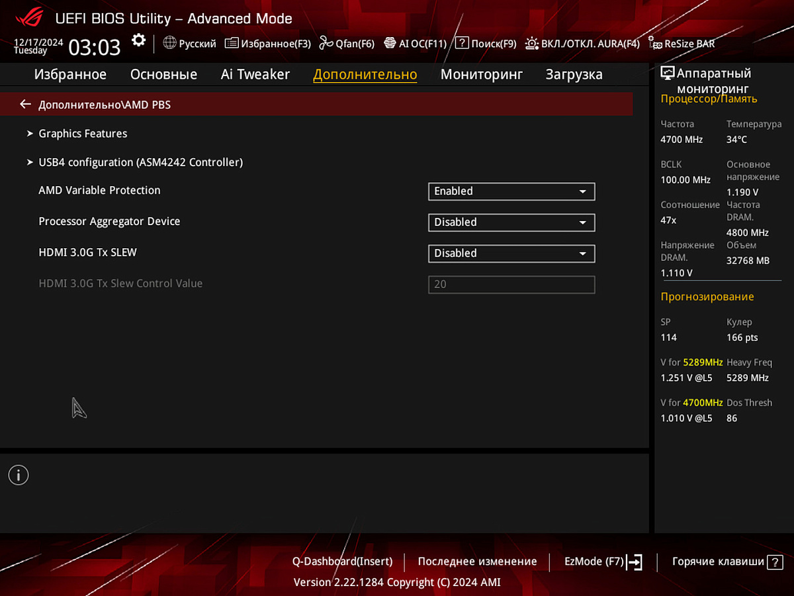Open settings gear icon near clock
794x596 pixels.
(x=138, y=40)
